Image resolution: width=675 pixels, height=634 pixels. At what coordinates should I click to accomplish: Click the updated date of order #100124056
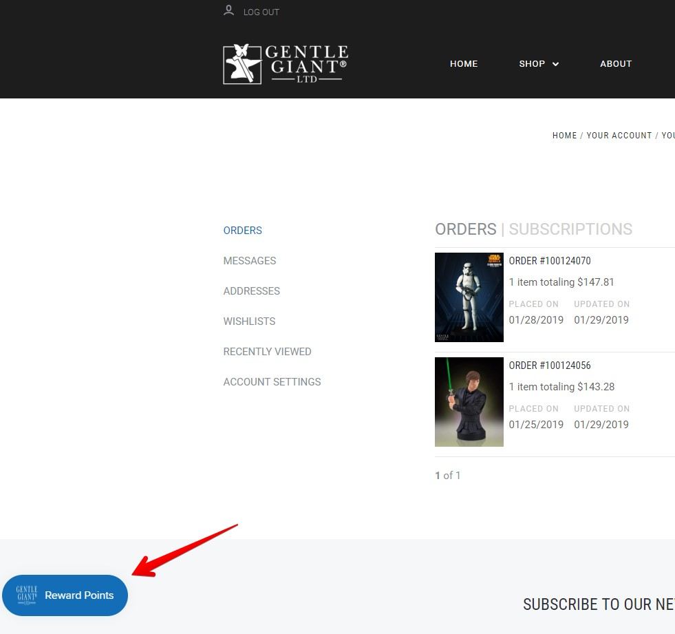[601, 425]
